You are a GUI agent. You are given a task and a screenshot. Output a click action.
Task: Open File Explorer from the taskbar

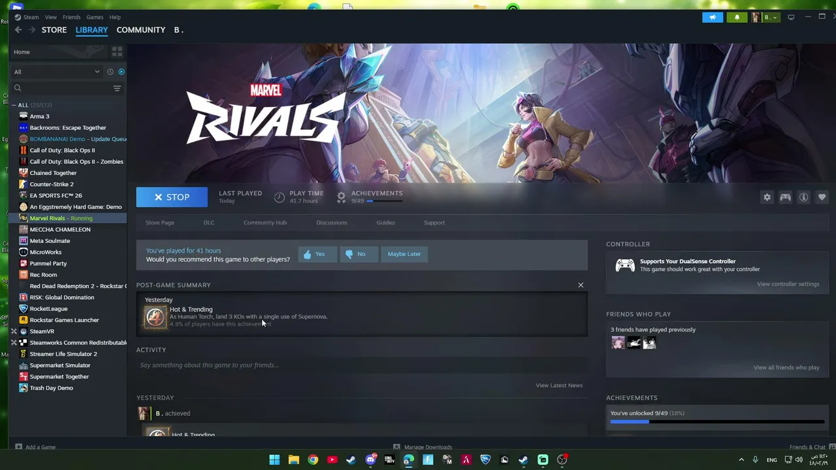pyautogui.click(x=294, y=460)
